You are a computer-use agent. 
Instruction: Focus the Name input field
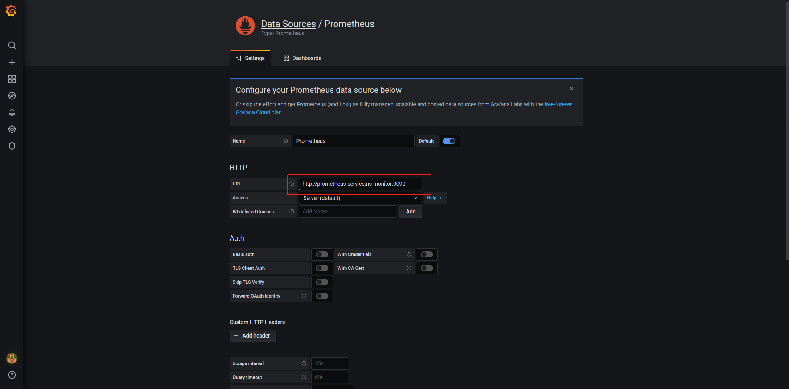coord(353,141)
